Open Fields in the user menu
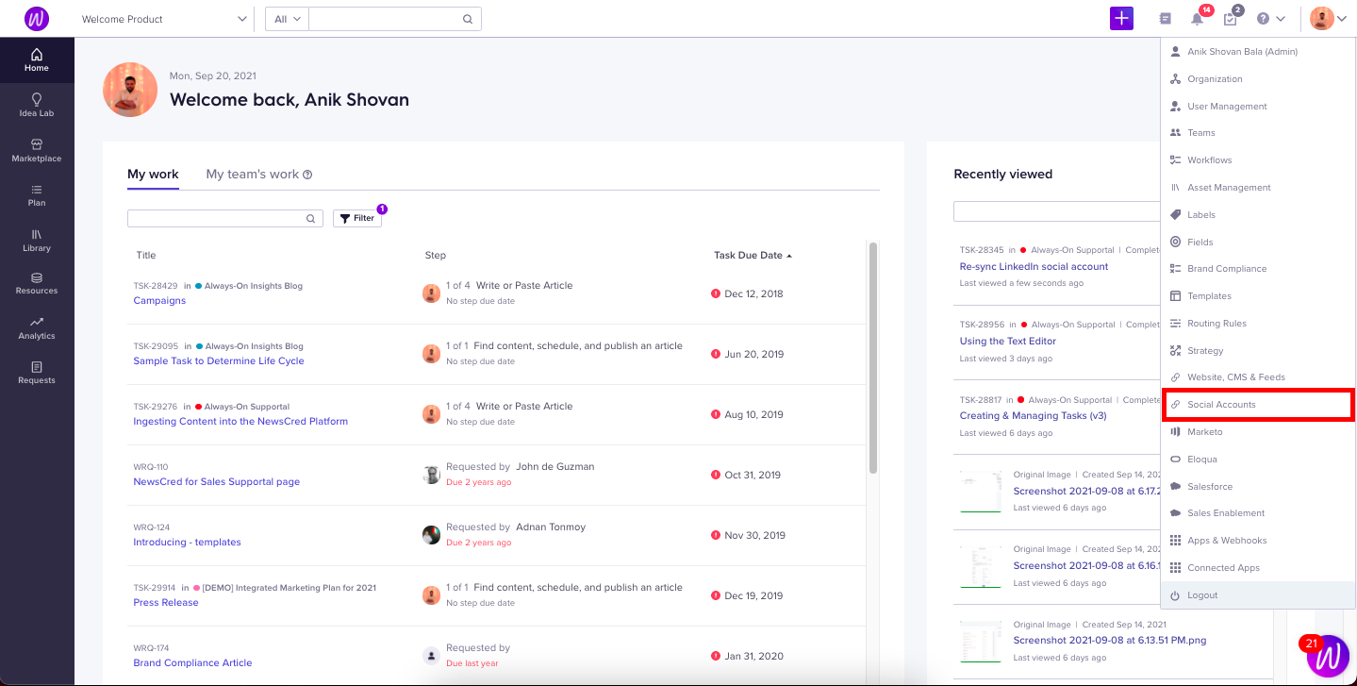This screenshot has height=686, width=1357. (1258, 243)
